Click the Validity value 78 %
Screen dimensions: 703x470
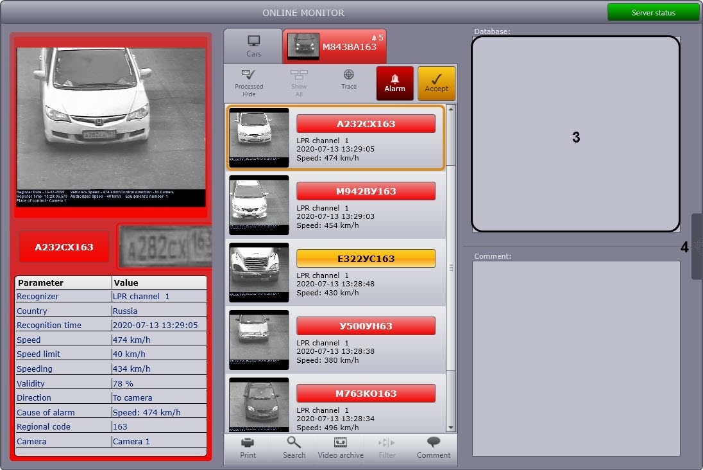(123, 383)
